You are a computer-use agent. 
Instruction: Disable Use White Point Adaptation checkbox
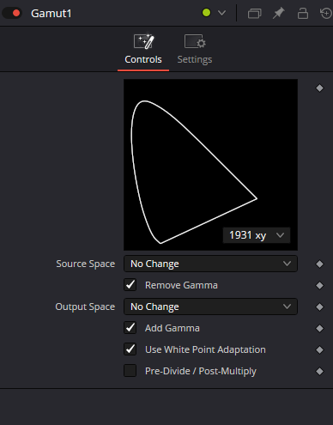pyautogui.click(x=130, y=349)
